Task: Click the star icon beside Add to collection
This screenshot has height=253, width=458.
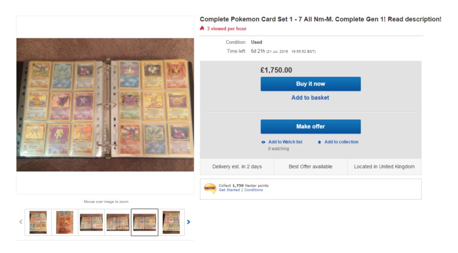Action: coord(319,142)
